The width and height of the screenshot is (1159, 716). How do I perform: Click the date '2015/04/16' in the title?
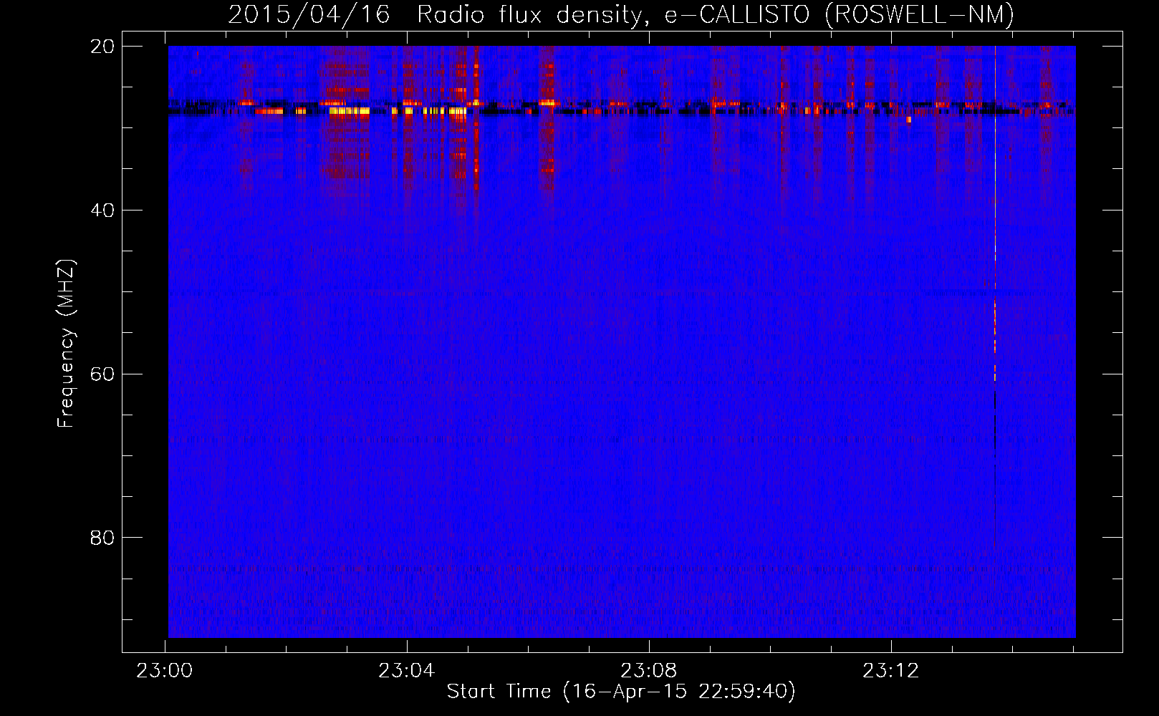tap(309, 15)
